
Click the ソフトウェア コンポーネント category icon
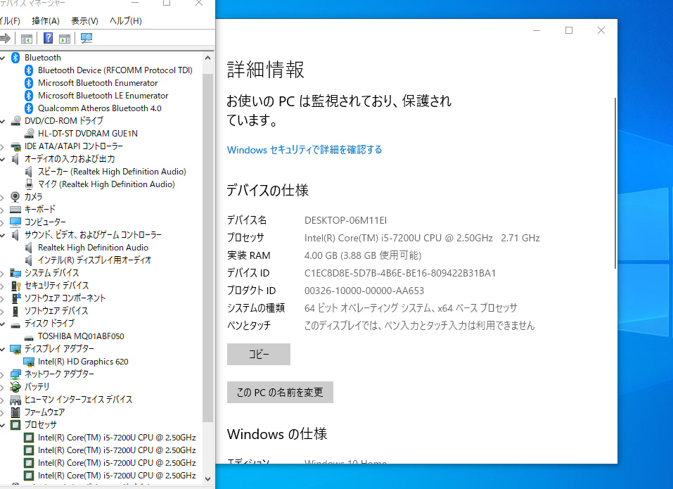[15, 298]
